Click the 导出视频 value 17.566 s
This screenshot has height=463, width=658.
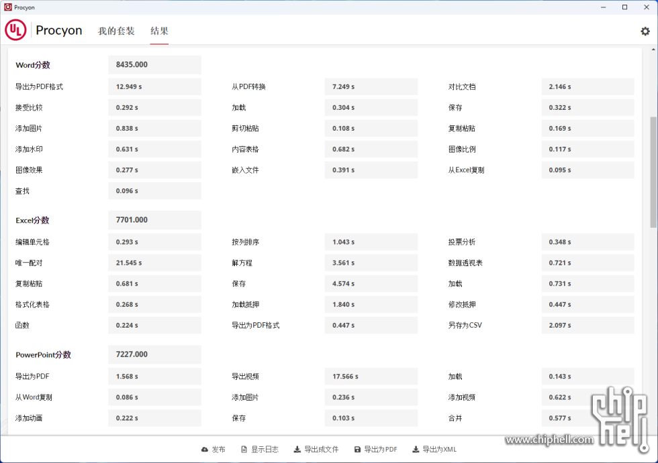pyautogui.click(x=371, y=377)
